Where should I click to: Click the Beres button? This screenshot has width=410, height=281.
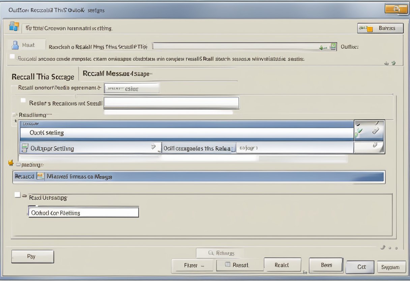[x=326, y=265]
